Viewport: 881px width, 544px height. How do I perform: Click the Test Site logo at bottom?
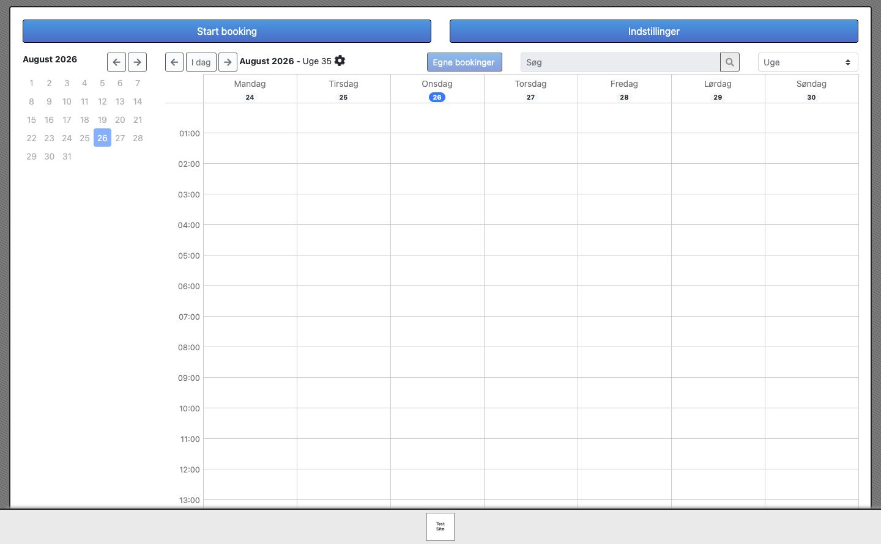tap(441, 527)
